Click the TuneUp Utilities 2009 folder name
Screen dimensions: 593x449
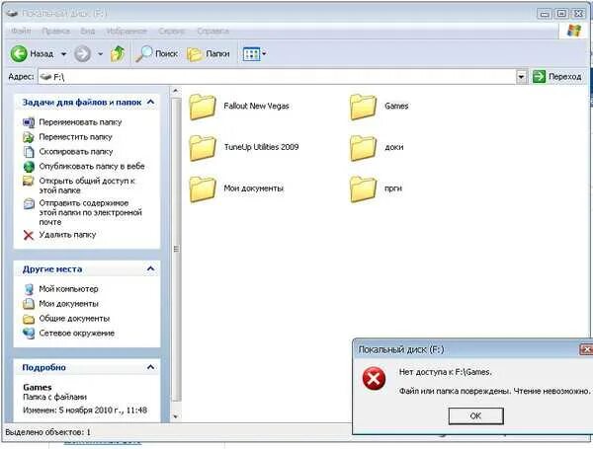point(261,147)
